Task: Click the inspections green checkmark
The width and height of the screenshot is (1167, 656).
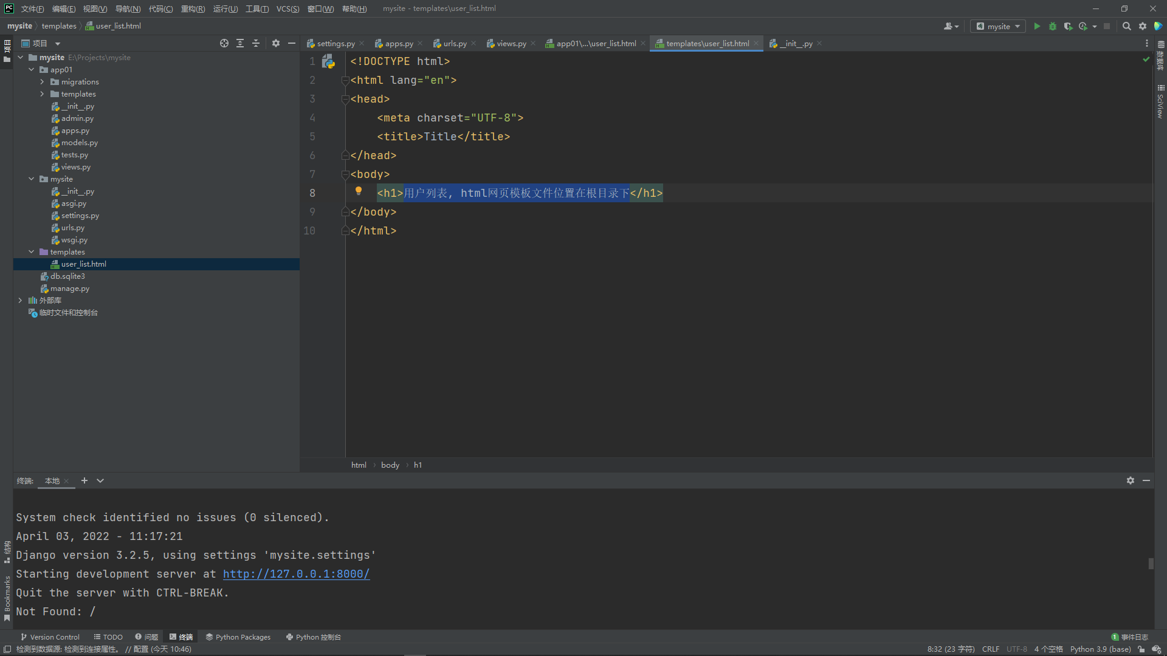Action: pyautogui.click(x=1146, y=60)
